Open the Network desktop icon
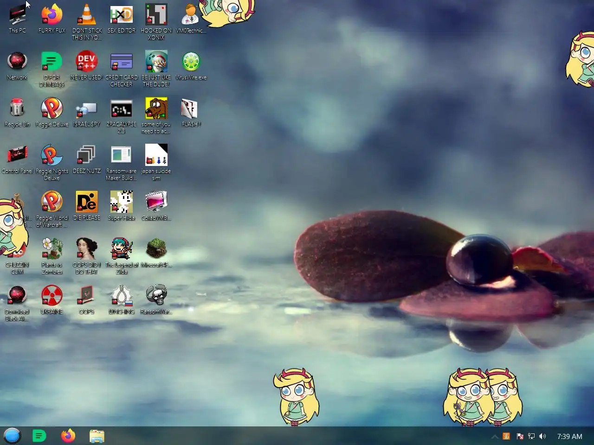 point(17,66)
